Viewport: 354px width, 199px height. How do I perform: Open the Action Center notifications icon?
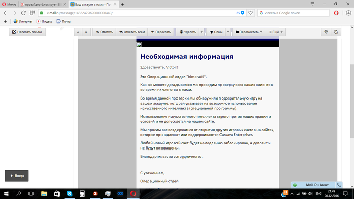345,194
